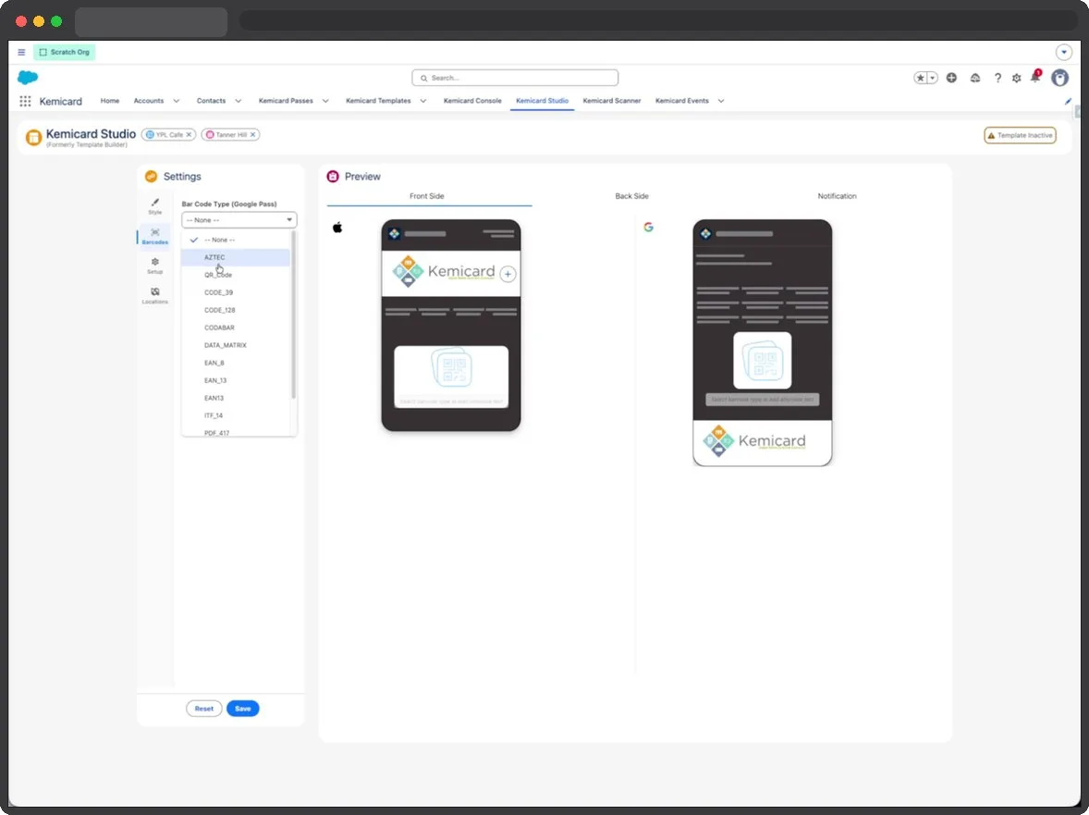This screenshot has height=815, width=1089.
Task: Click the Template Inactive badge
Action: click(x=1020, y=135)
